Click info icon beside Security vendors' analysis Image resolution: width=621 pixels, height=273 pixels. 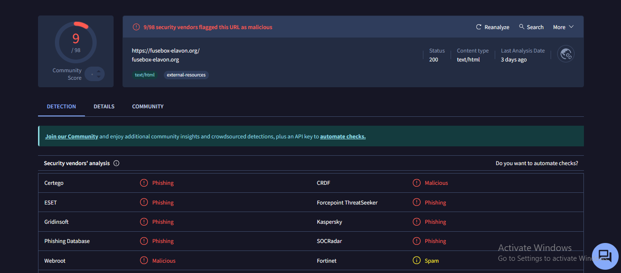(x=116, y=163)
